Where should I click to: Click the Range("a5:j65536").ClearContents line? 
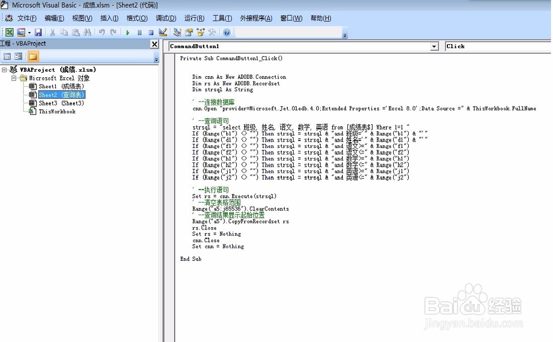241,209
